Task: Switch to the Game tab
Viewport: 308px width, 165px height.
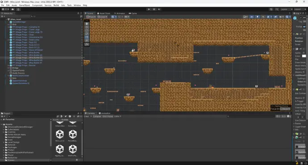Action: (x=133, y=13)
